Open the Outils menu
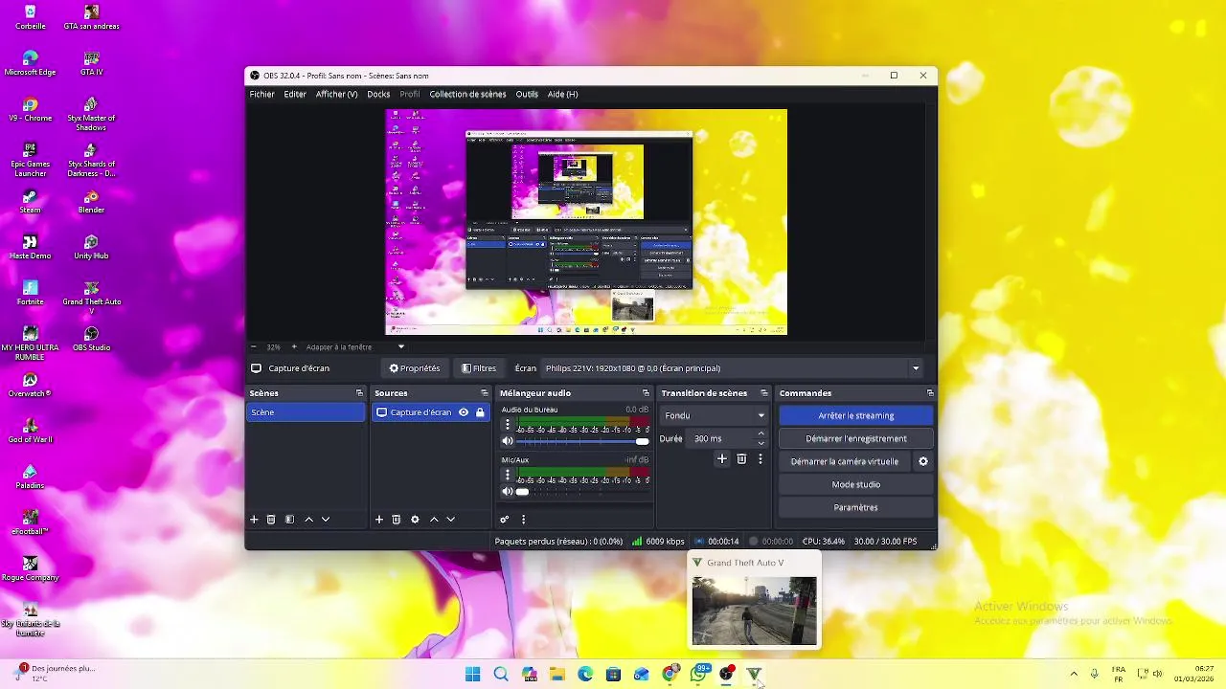 click(527, 94)
